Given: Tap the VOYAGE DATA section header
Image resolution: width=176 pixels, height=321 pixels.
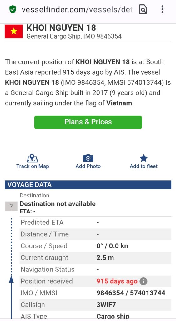Looking at the screenshot, I should (x=88, y=185).
